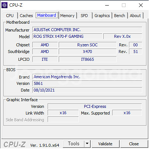149x149 pixels.
Task: Open the Bench tab
Action: click(120, 16)
